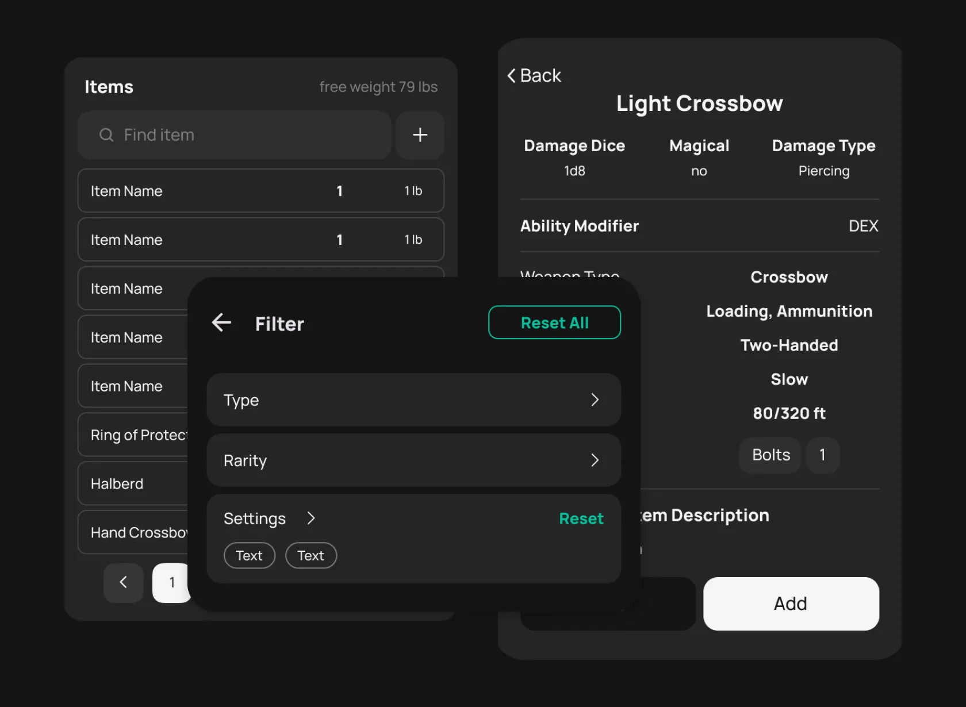Click the Light Crossbow title
This screenshot has height=707, width=966.
pos(699,103)
